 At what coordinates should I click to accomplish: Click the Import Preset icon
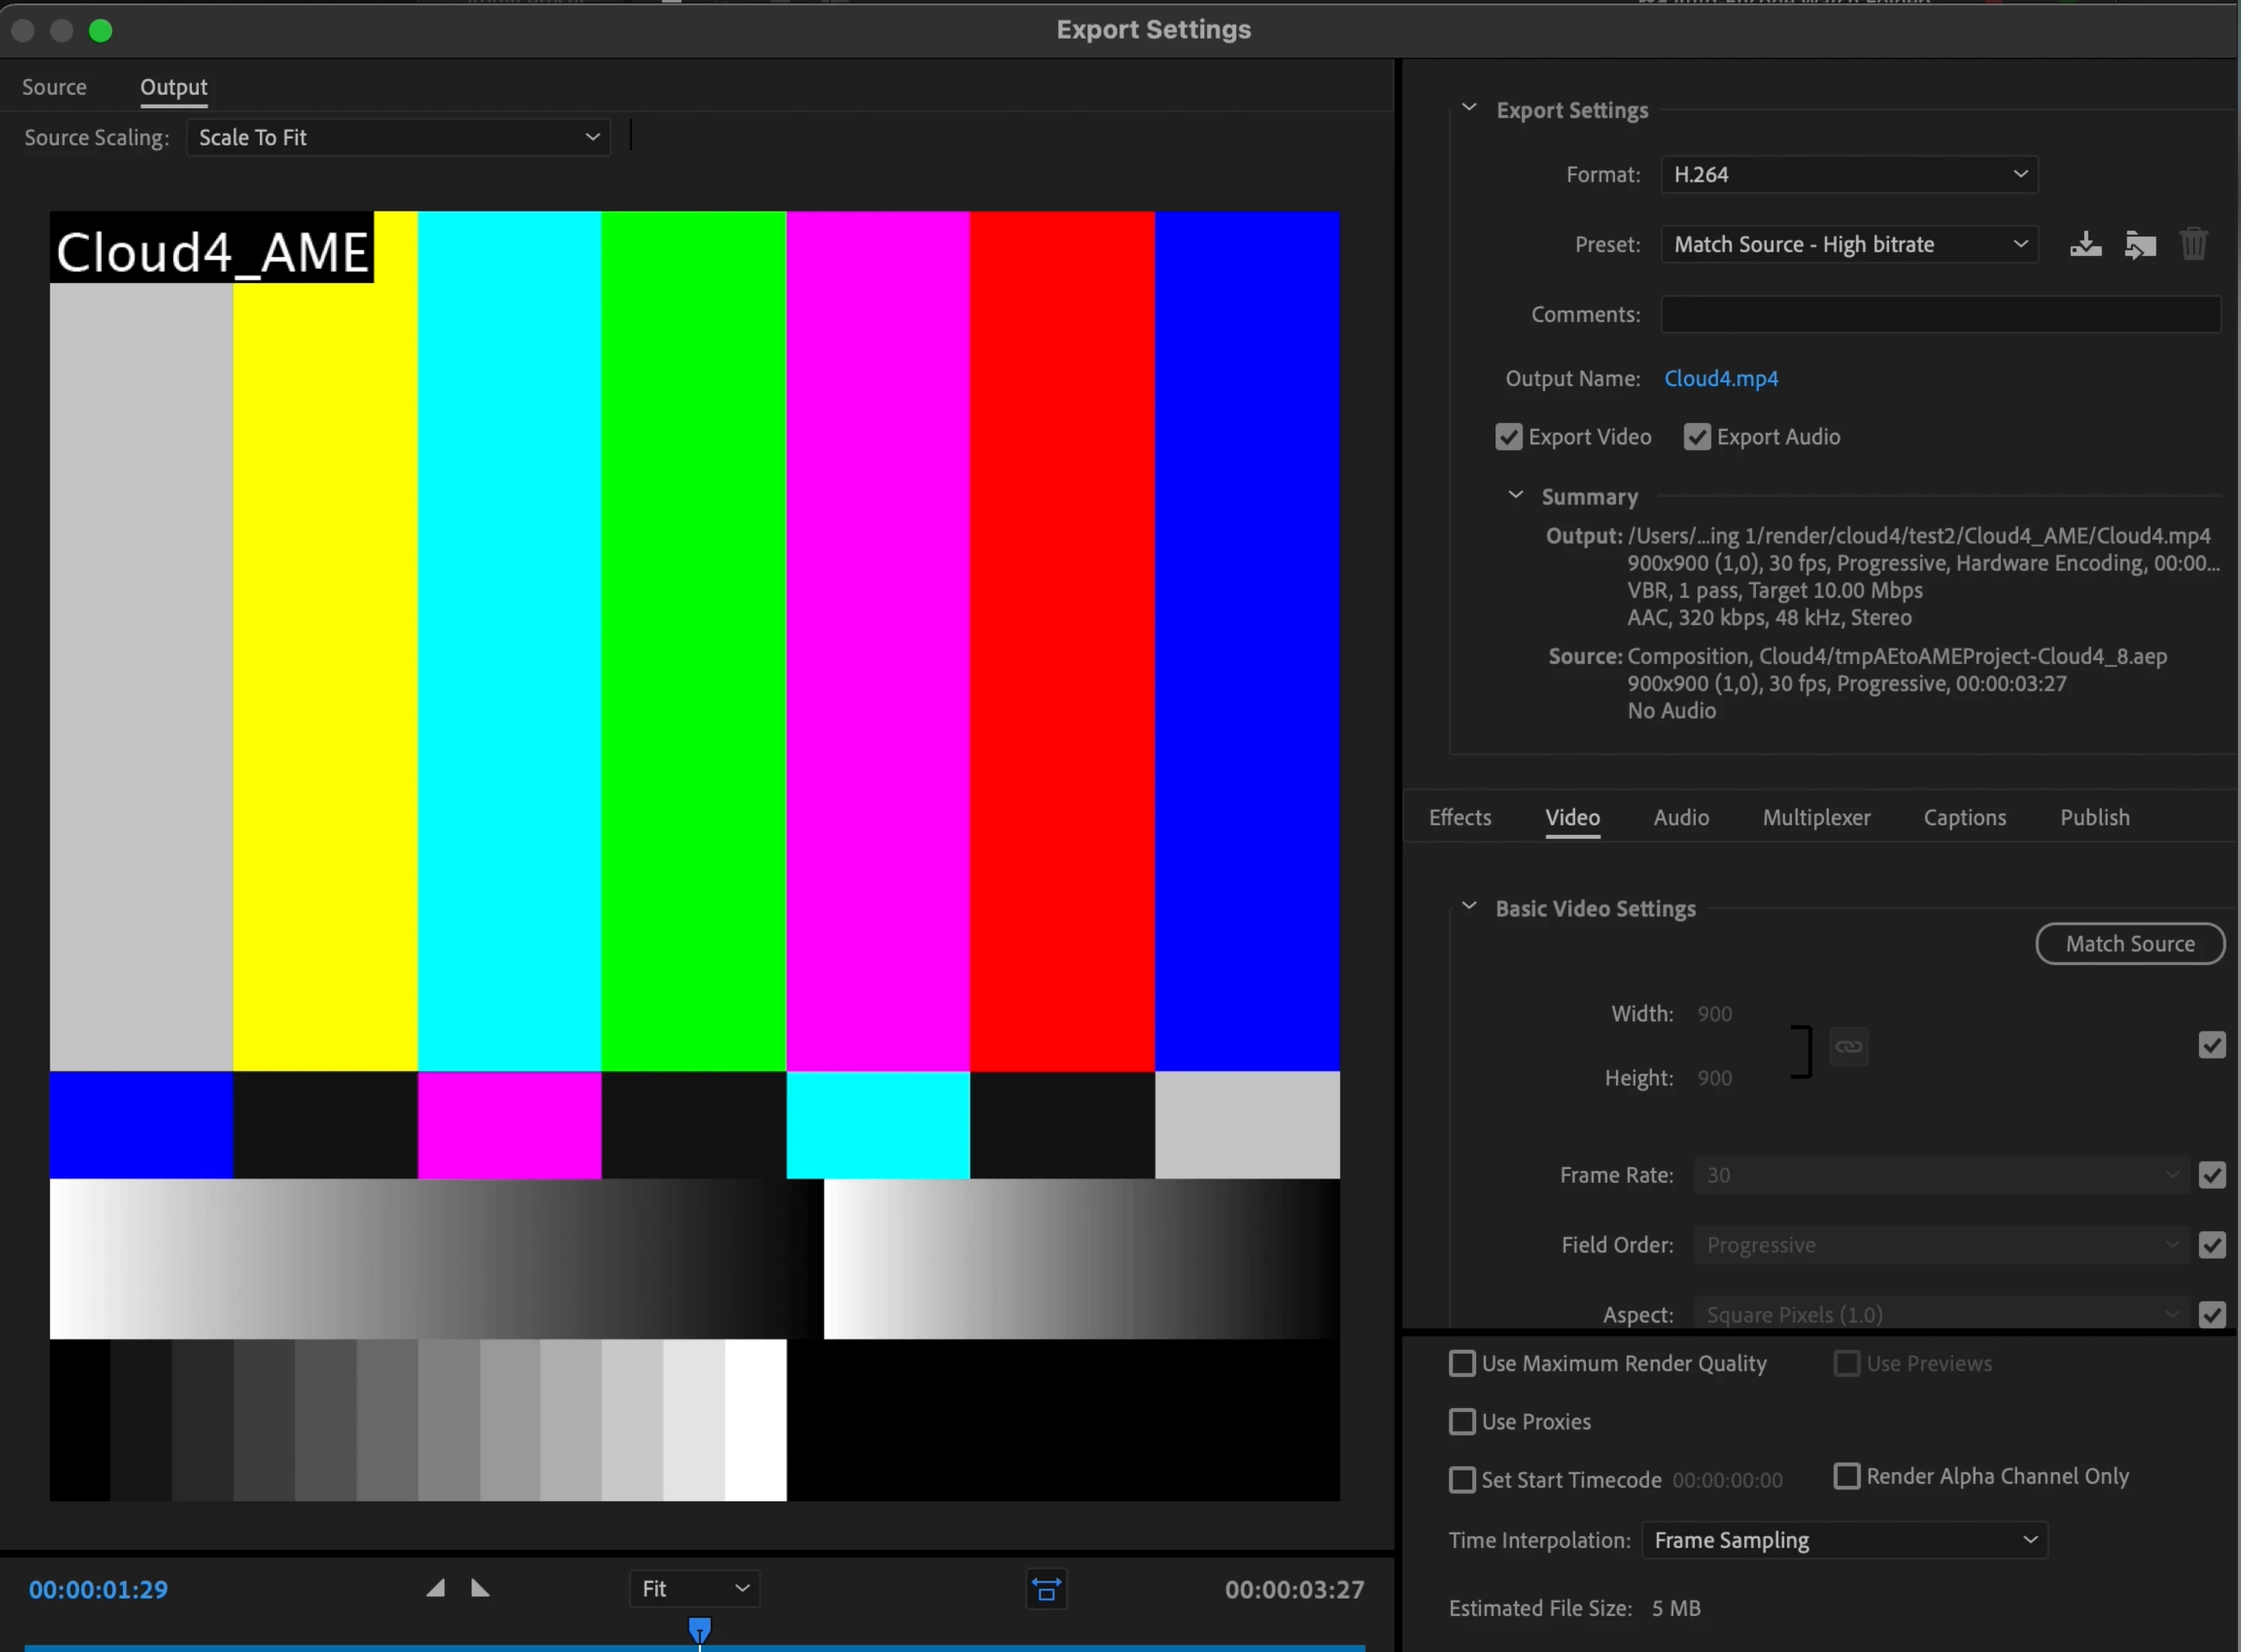tap(2139, 244)
